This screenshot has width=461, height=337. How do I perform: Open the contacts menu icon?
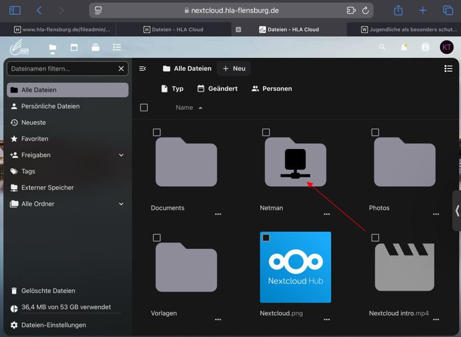[x=425, y=47]
